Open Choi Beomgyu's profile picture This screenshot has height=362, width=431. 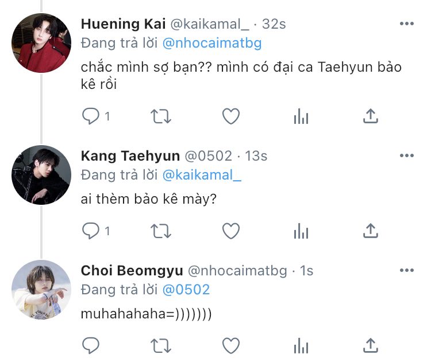pos(41,290)
